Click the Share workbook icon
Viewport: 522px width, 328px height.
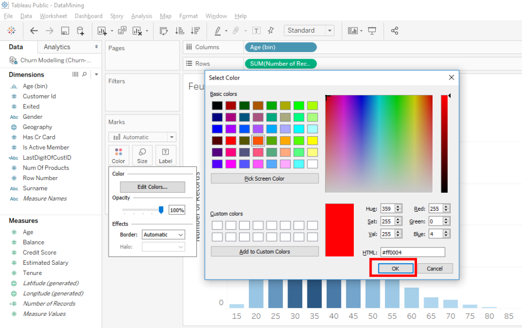coord(395,31)
